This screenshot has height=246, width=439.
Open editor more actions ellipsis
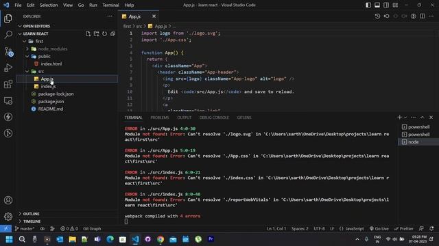click(431, 16)
